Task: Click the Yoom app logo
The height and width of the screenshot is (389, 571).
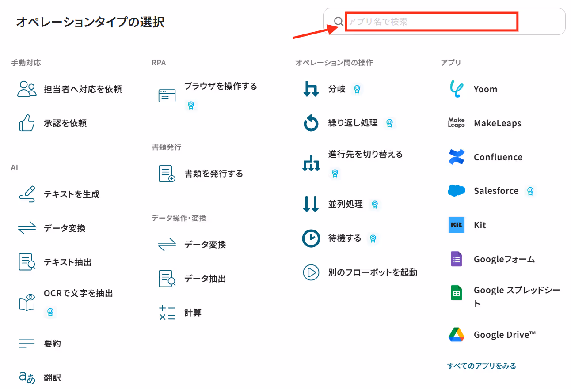Action: (x=457, y=89)
